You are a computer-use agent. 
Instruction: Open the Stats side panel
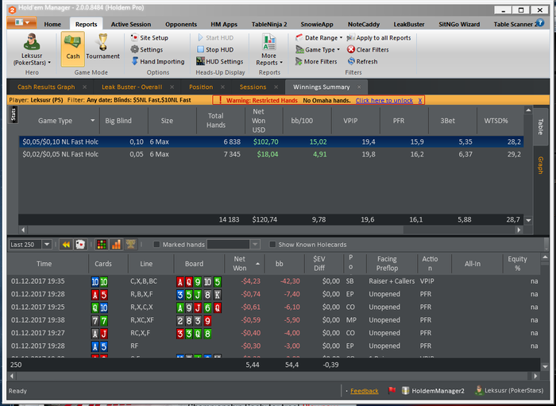14,114
